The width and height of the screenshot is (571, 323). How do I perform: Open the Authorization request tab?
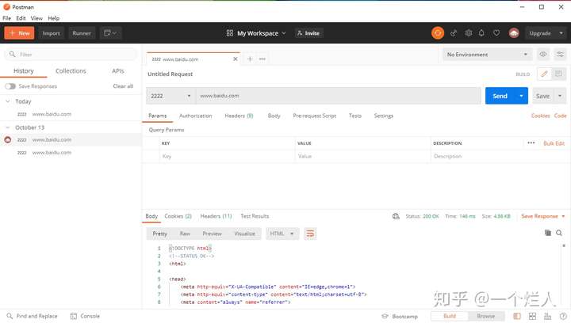tap(196, 116)
